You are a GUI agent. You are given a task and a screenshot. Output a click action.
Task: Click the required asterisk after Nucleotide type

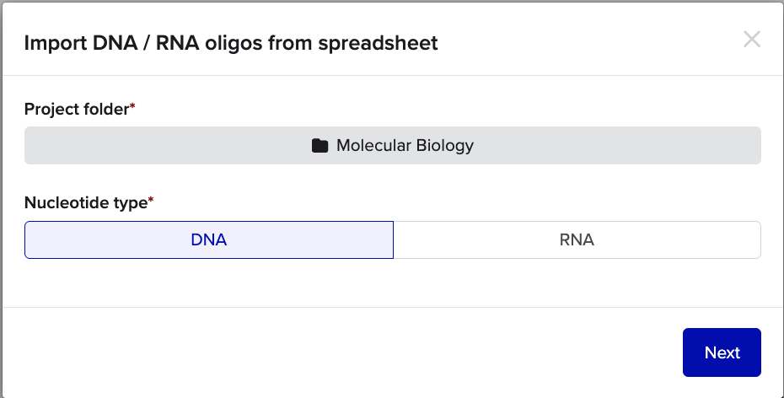[x=151, y=202]
